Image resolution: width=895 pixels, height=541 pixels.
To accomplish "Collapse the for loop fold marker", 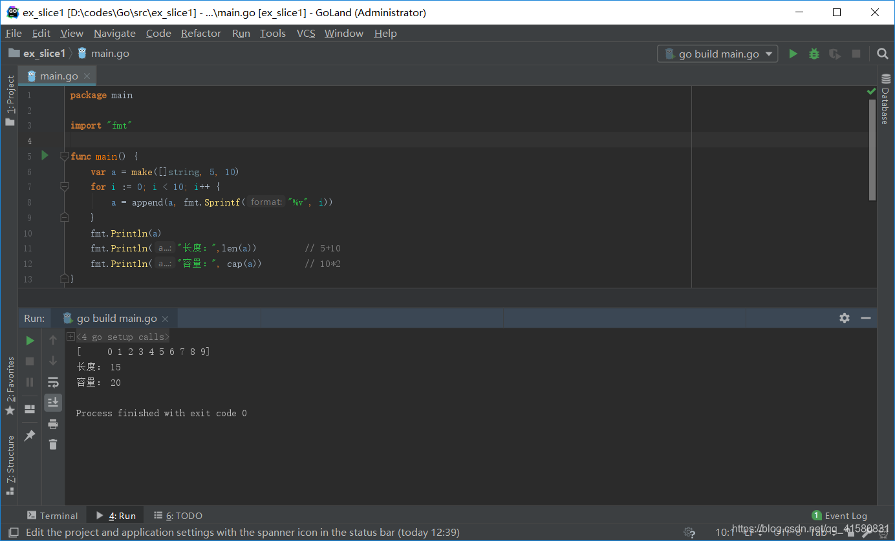I will (64, 186).
